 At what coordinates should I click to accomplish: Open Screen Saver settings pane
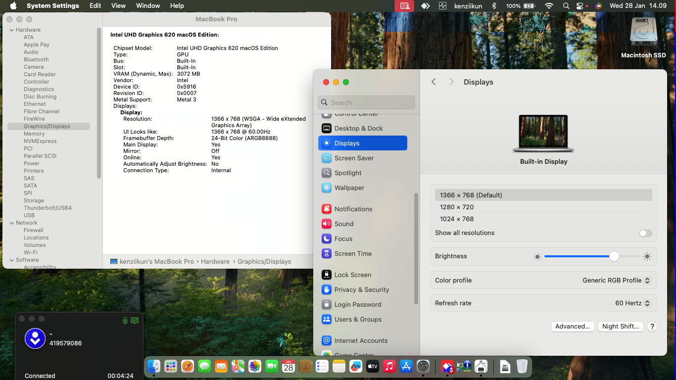pos(363,158)
